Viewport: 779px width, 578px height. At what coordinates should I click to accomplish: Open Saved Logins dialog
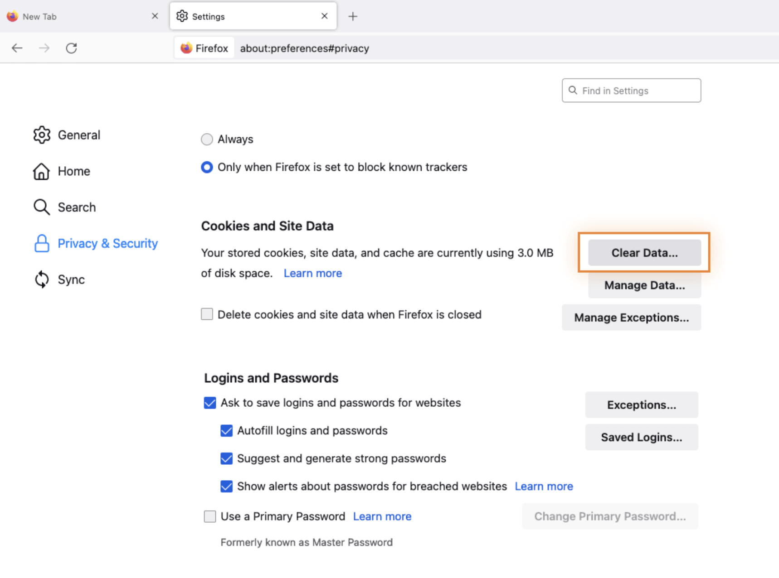[641, 437]
